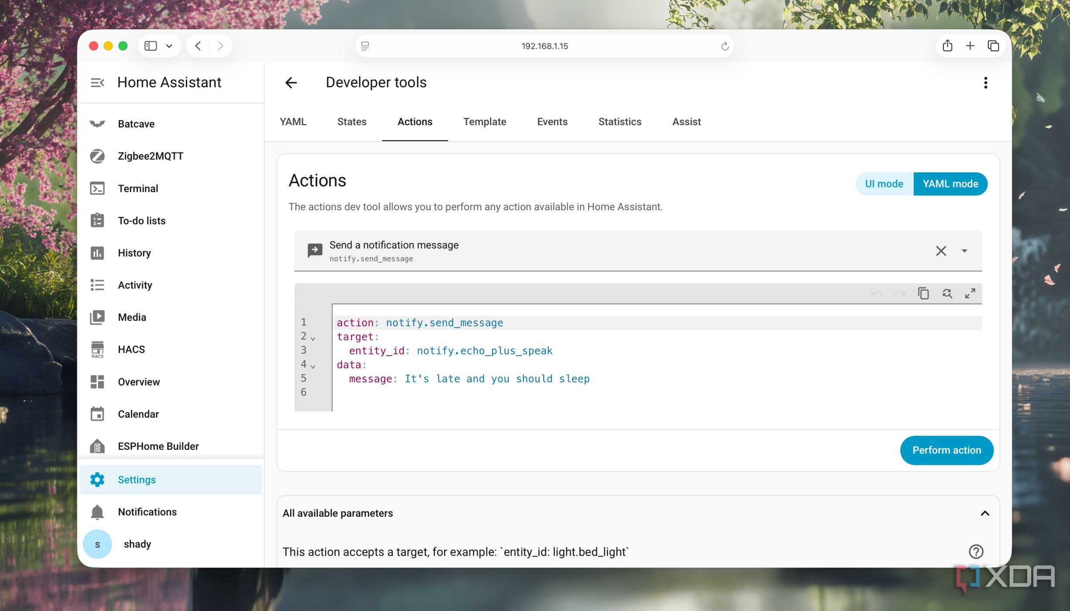Reload the page in Safari
1070x611 pixels.
pyautogui.click(x=724, y=46)
